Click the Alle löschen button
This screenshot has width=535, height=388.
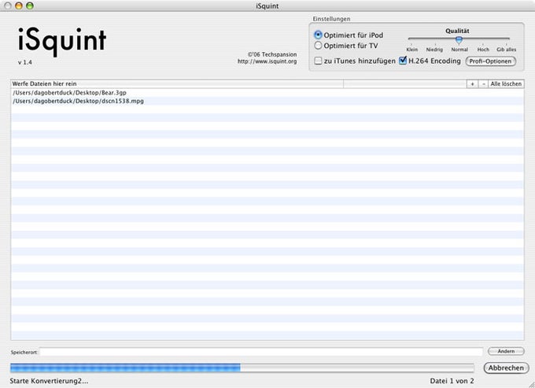[x=506, y=84]
